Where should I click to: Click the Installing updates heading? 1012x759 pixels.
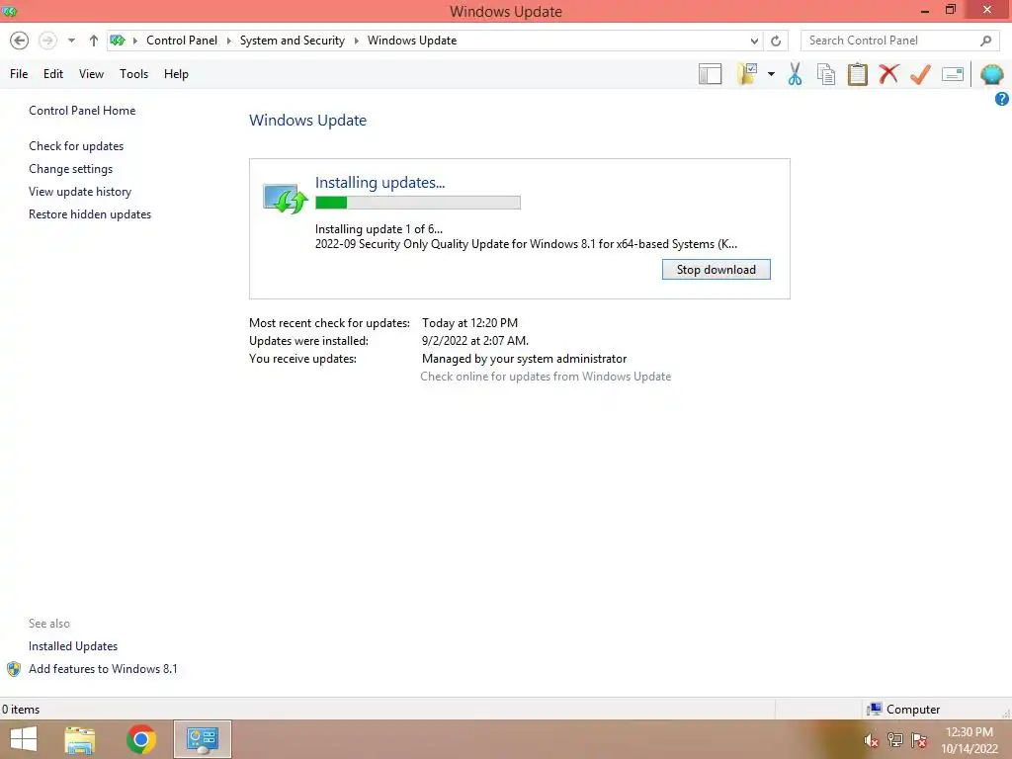point(380,183)
